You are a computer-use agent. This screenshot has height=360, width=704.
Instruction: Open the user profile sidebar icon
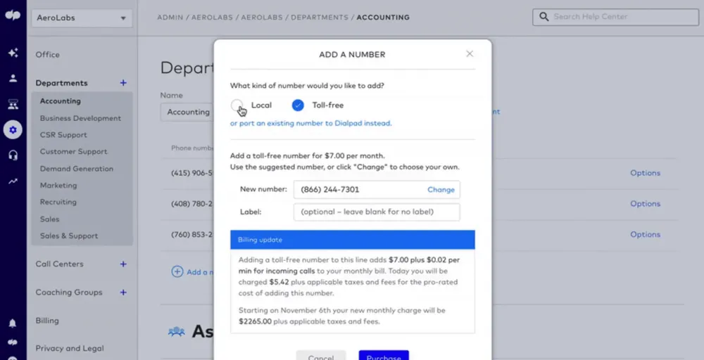pos(13,79)
